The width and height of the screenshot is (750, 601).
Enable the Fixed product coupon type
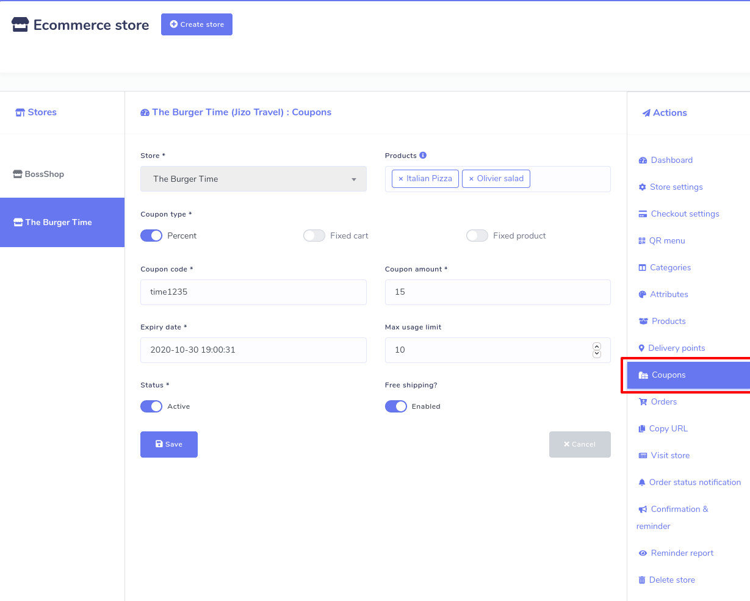click(x=477, y=236)
